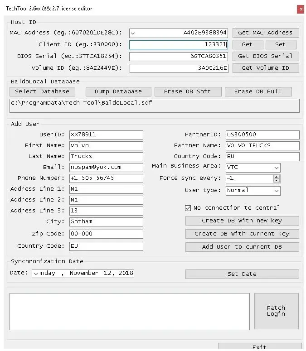Click into the Client ID field
This screenshot has height=351, width=306.
click(x=178, y=44)
